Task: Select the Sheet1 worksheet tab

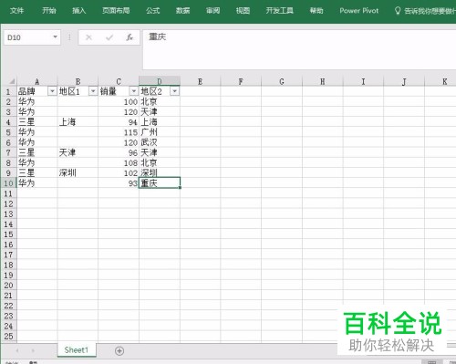Action: tap(77, 350)
